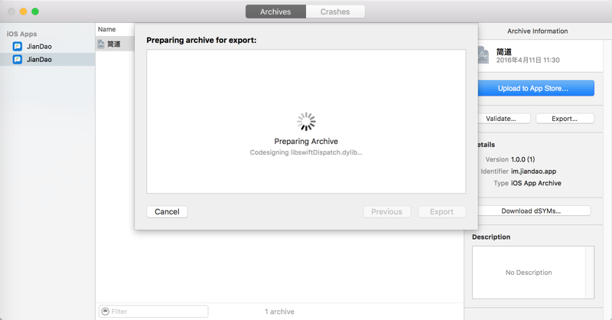The height and width of the screenshot is (320, 612).
Task: Click the iOS Apps section header
Action: pos(22,34)
